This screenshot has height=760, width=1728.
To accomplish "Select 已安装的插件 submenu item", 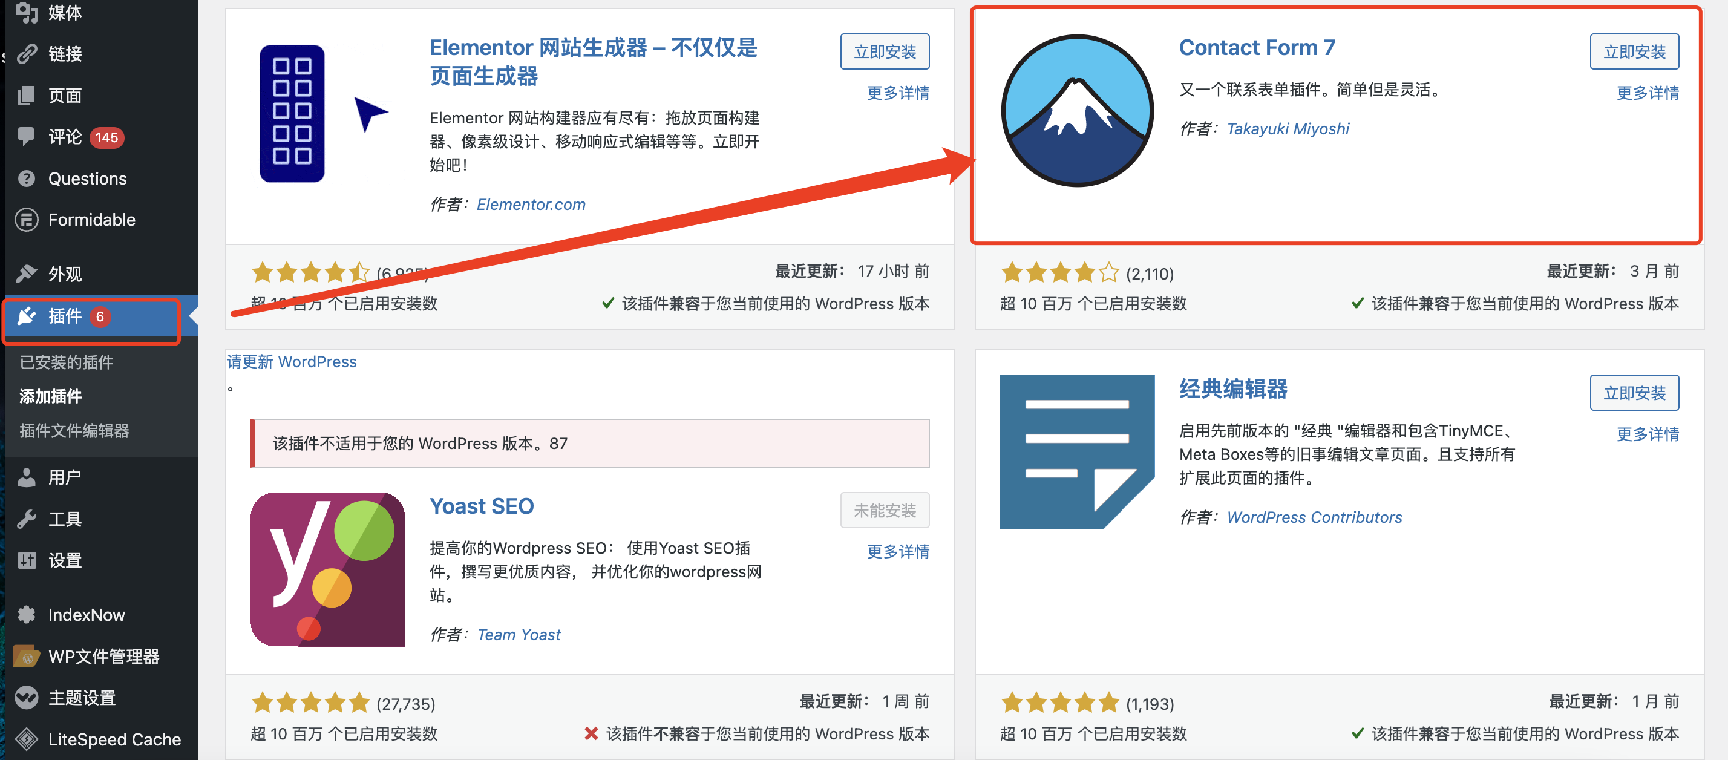I will [67, 362].
